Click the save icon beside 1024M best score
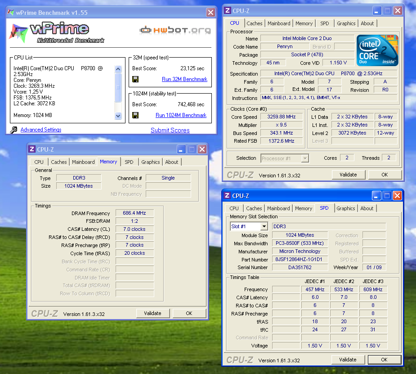Image resolution: width=416 pixels, height=374 pixels. point(135,115)
